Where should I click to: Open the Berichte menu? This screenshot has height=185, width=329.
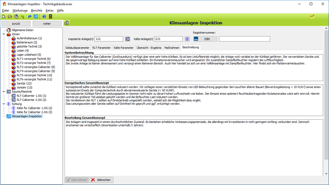point(37,11)
